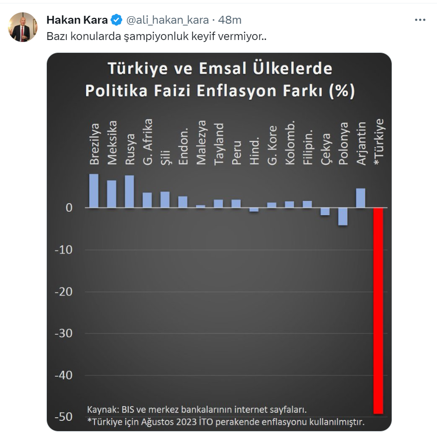Select the Rusya bar in the chart

[129, 192]
